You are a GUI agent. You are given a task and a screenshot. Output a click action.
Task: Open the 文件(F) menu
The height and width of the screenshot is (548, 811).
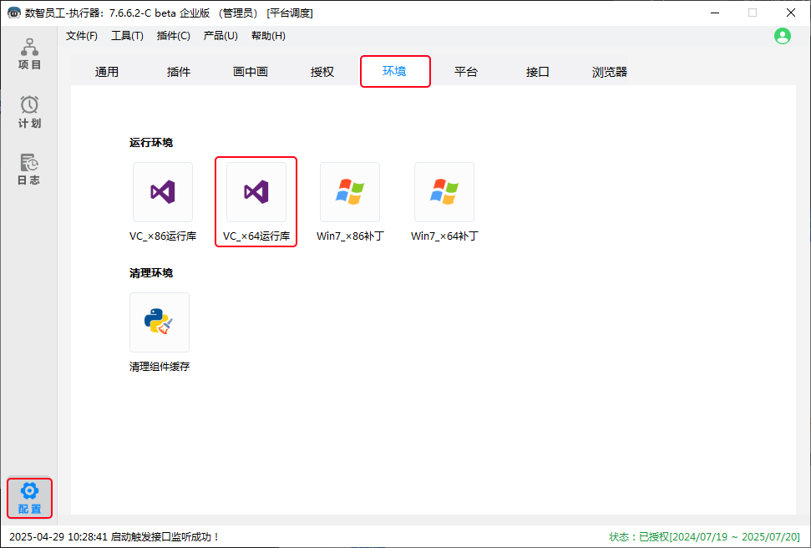(x=82, y=36)
